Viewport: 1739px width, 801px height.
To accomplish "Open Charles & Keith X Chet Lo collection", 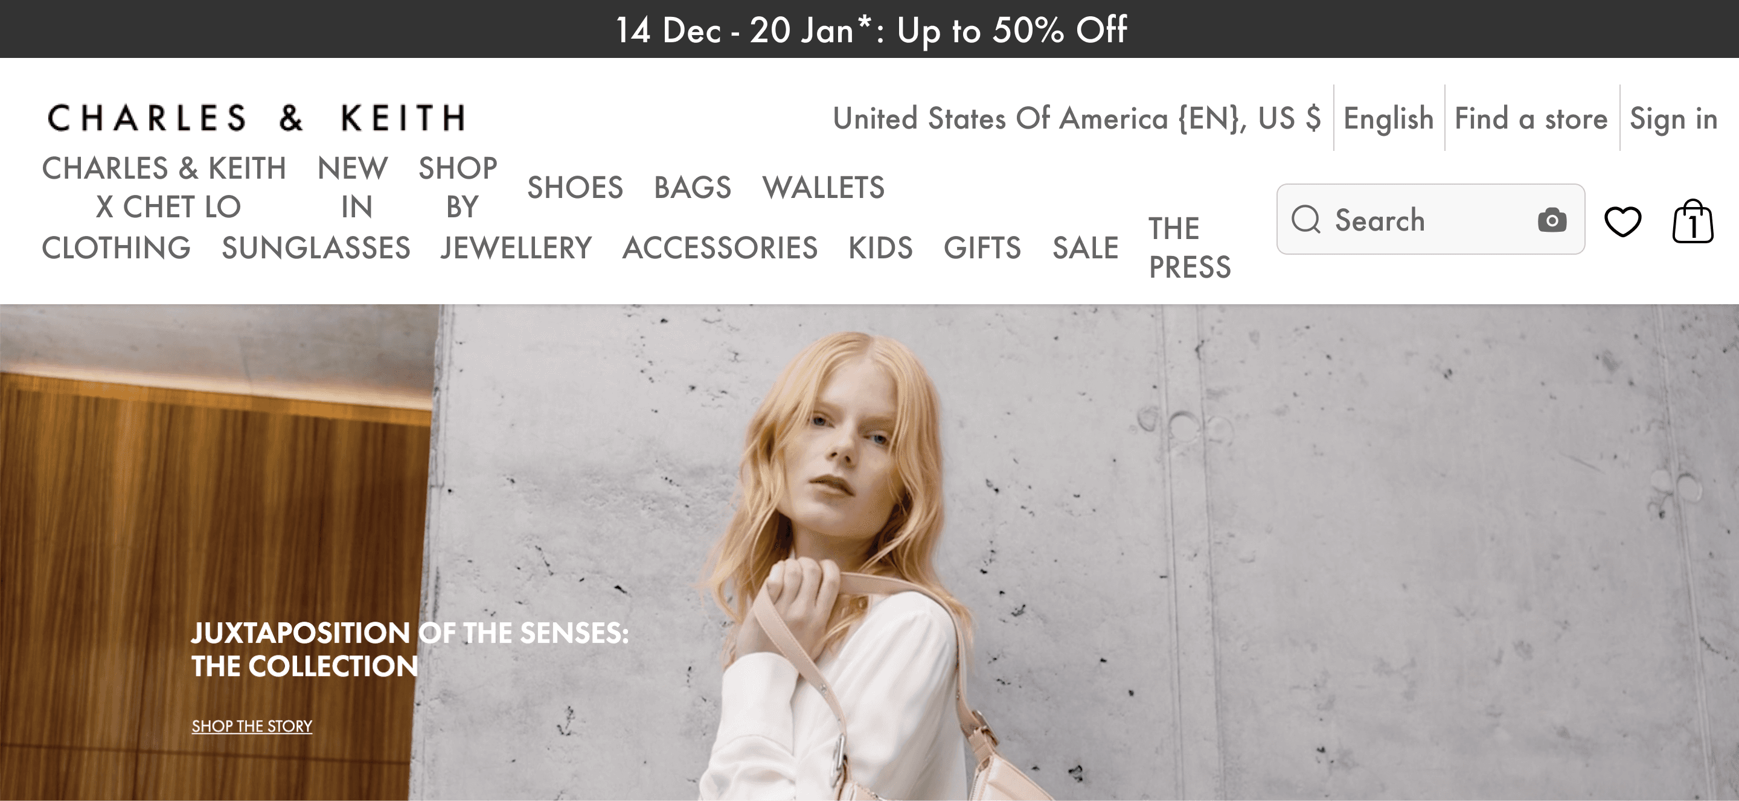I will point(164,187).
